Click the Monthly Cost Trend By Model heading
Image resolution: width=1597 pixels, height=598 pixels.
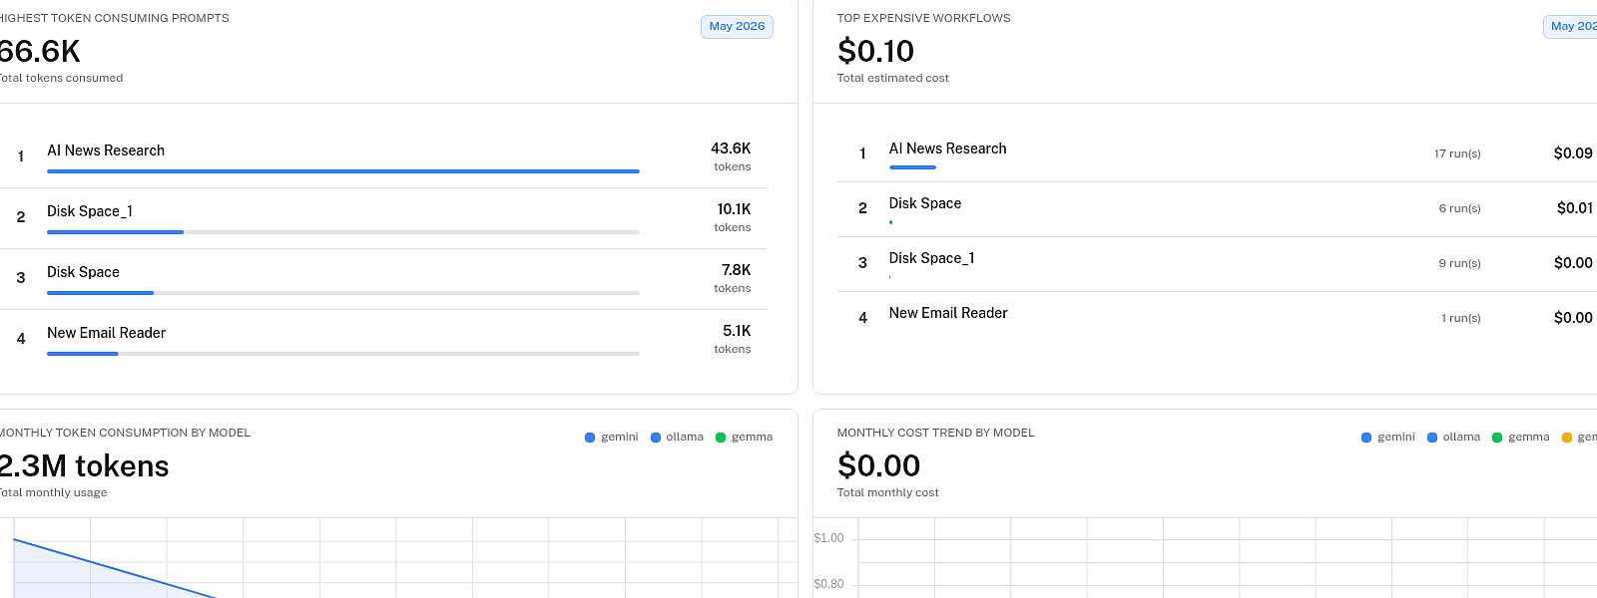pyautogui.click(x=935, y=433)
